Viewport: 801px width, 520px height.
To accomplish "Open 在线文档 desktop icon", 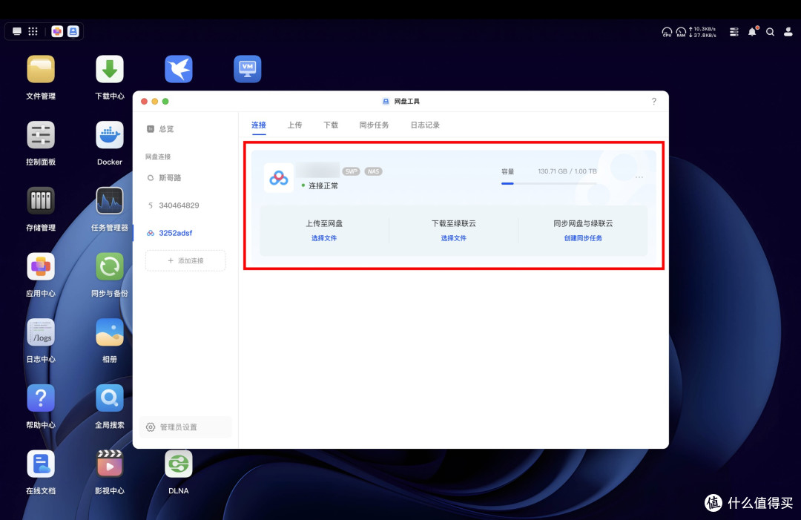I will [41, 464].
